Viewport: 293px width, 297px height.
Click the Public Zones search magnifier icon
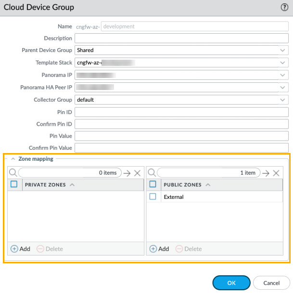tap(152, 173)
